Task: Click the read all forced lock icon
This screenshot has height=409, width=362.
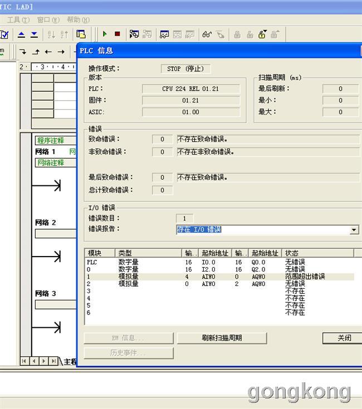Action: click(x=275, y=34)
